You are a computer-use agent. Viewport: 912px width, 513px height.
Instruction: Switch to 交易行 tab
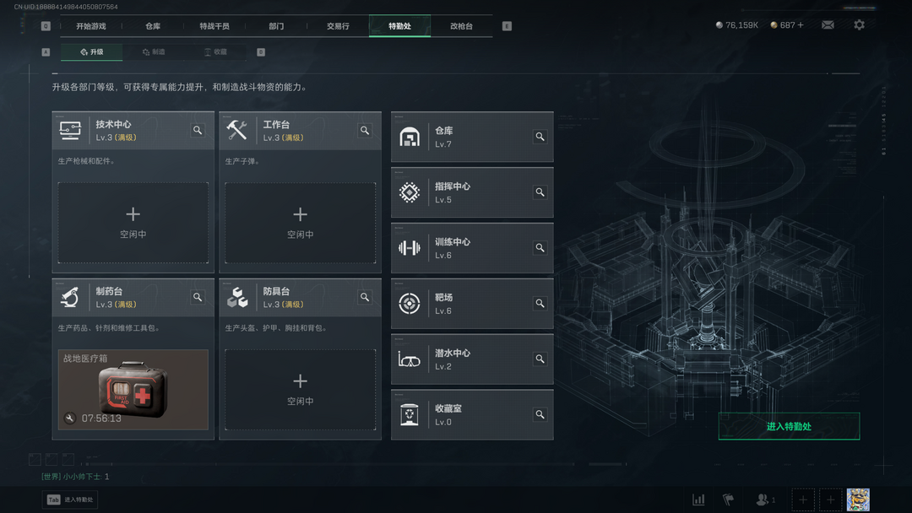pos(338,26)
